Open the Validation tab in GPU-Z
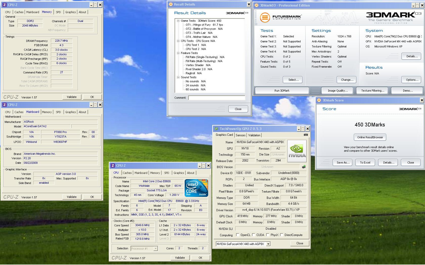Viewport: 425px width, 265px height. tap(254, 135)
